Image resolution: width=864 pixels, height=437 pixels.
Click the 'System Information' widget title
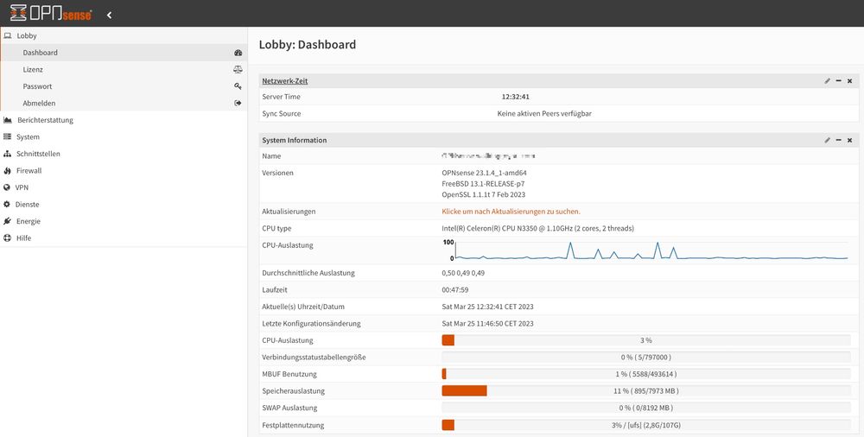[x=295, y=141]
